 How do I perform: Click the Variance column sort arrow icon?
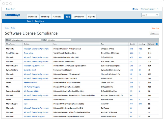pyautogui.click(x=157, y=44)
